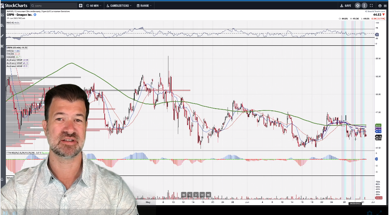Open the paint bucket style sidebar icon
The width and height of the screenshot is (389, 215).
2,25
